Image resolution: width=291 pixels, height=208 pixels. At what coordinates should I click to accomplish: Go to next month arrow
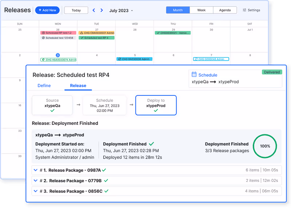pyautogui.click(x=101, y=10)
